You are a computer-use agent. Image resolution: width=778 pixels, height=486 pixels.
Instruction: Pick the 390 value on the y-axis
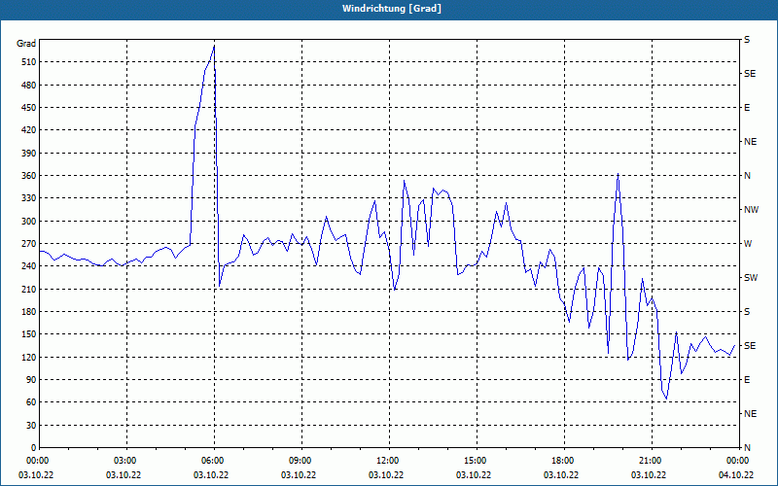(x=29, y=154)
